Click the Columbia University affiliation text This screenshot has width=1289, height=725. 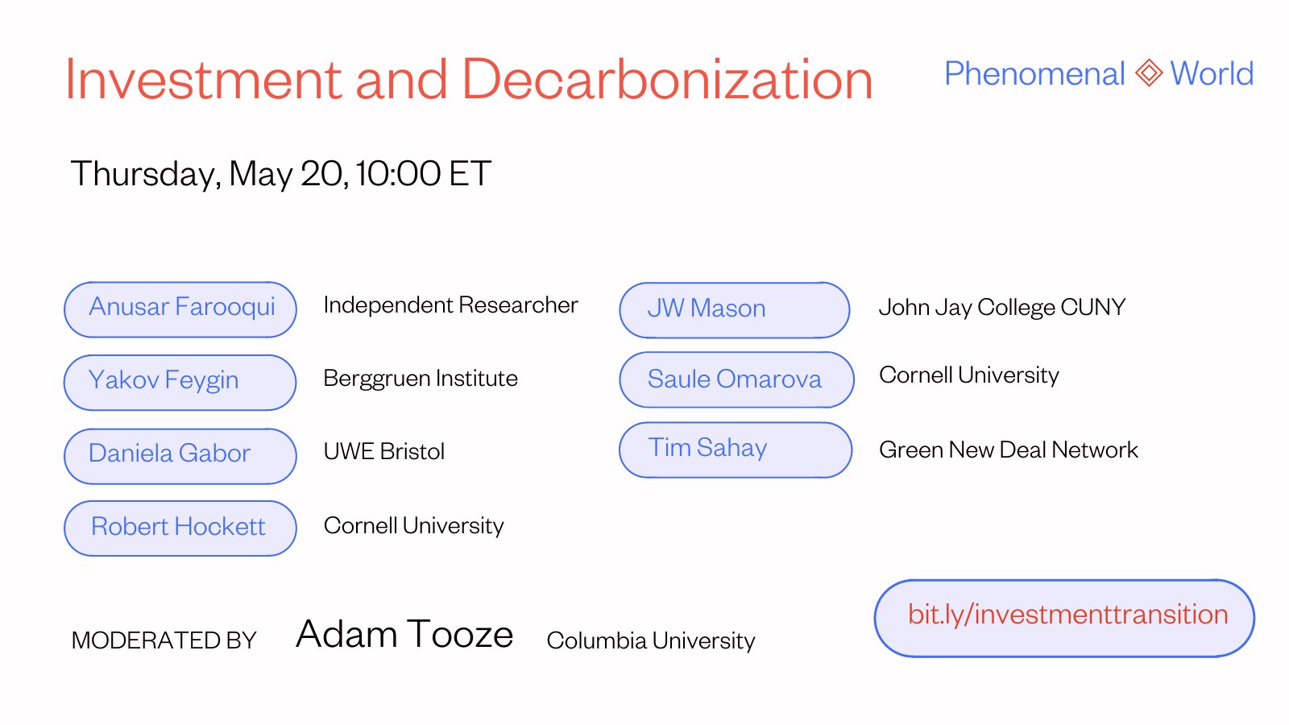(x=651, y=641)
